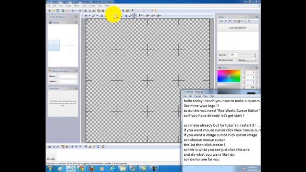Collapse the Color panel
This screenshot has height=172, width=306.
pyautogui.click(x=257, y=68)
